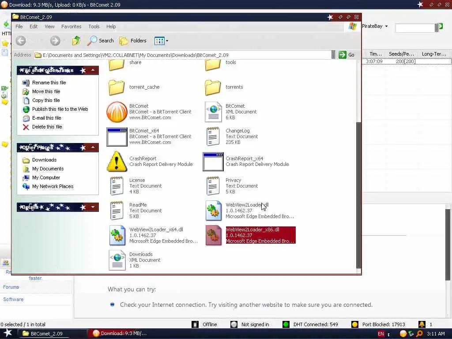Select the WebView2Loader_x86.dll file icon

click(214, 236)
